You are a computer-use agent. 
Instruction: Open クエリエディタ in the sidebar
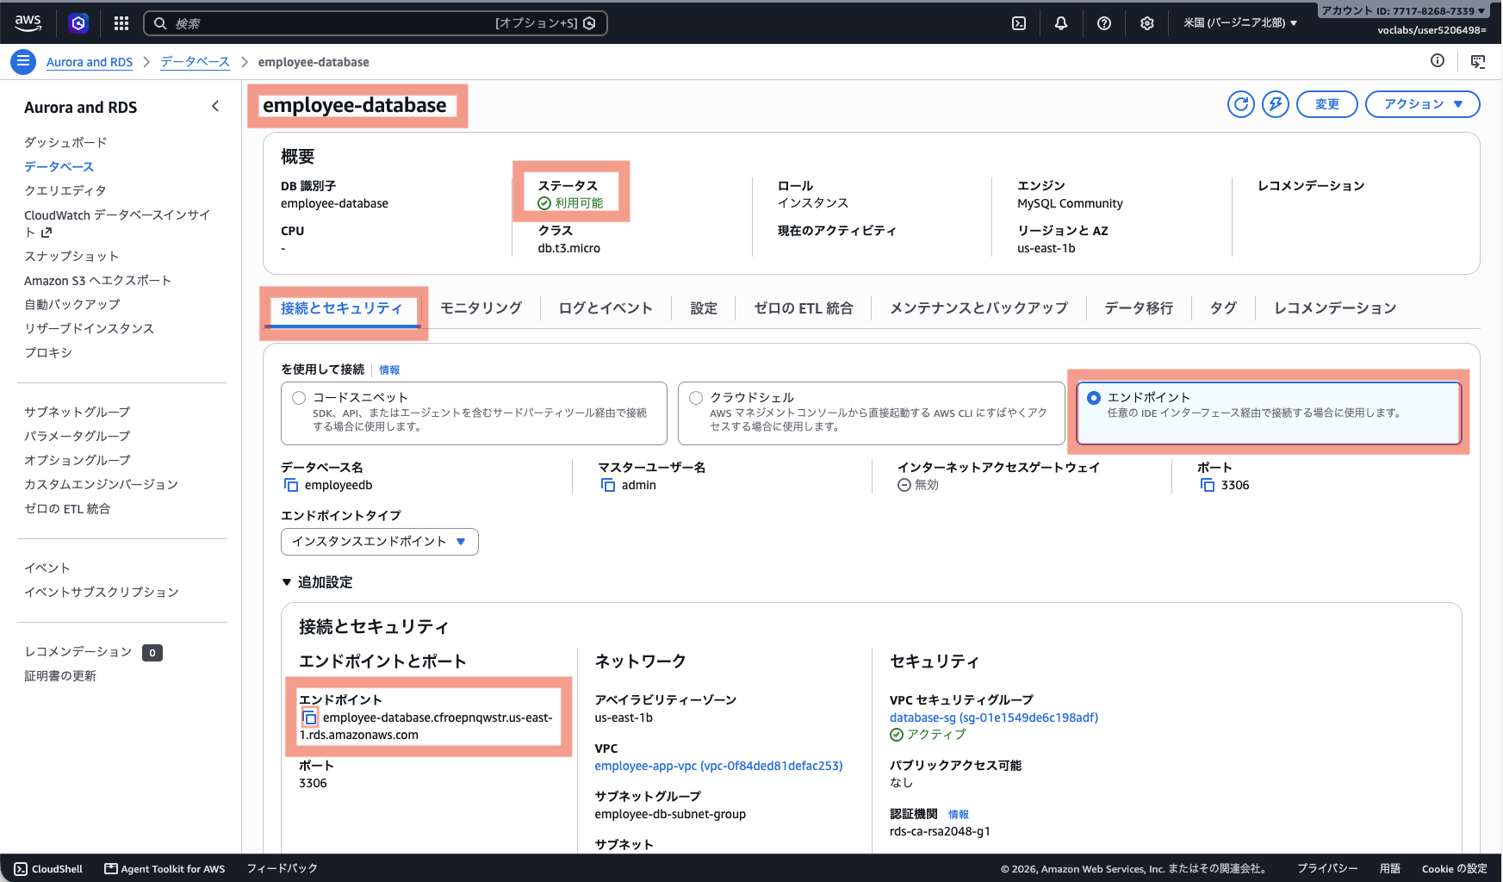(65, 190)
